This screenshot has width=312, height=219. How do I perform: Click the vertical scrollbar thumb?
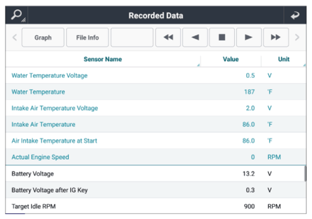[x=305, y=173]
